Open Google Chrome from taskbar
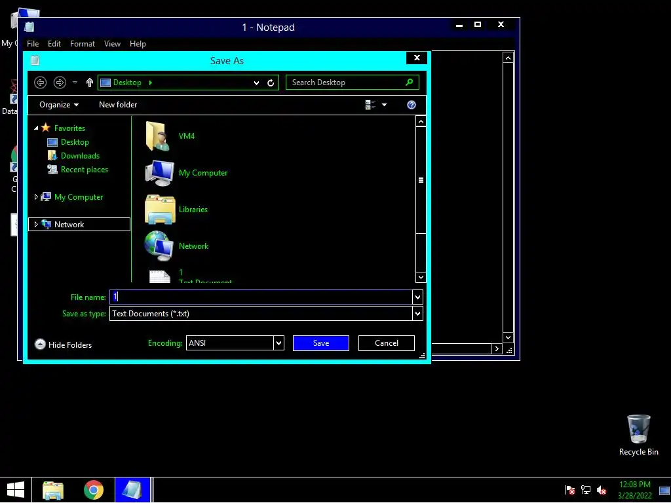The width and height of the screenshot is (671, 503). click(93, 490)
